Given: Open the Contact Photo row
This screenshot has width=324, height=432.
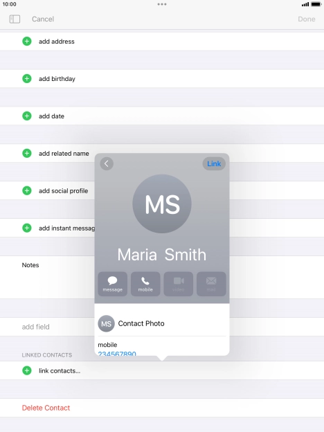Looking at the screenshot, I should (162, 323).
